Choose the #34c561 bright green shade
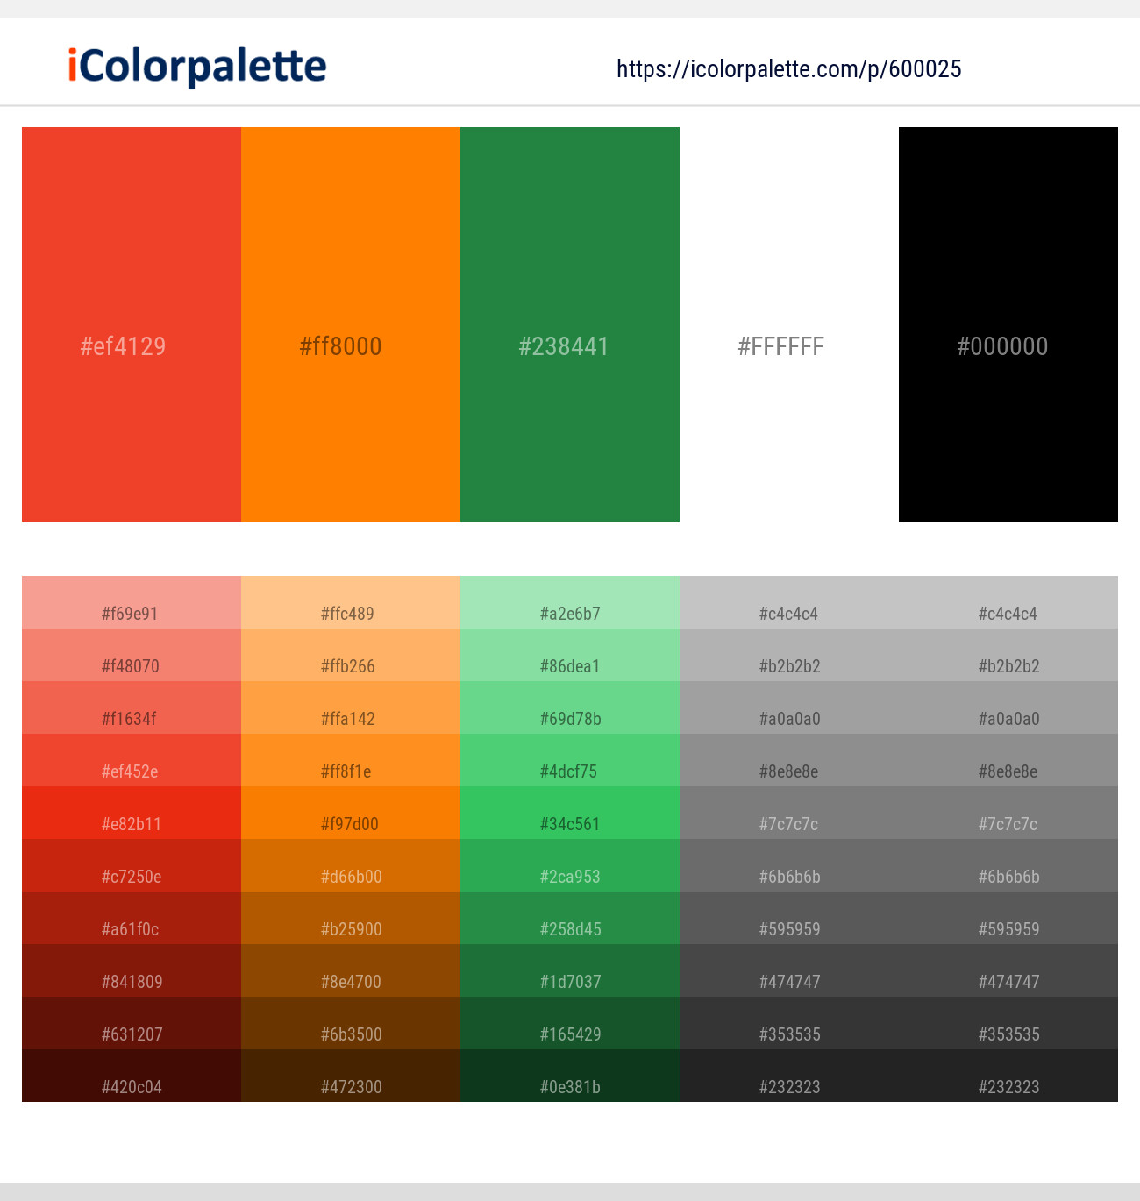The height and width of the screenshot is (1201, 1140). tap(570, 814)
